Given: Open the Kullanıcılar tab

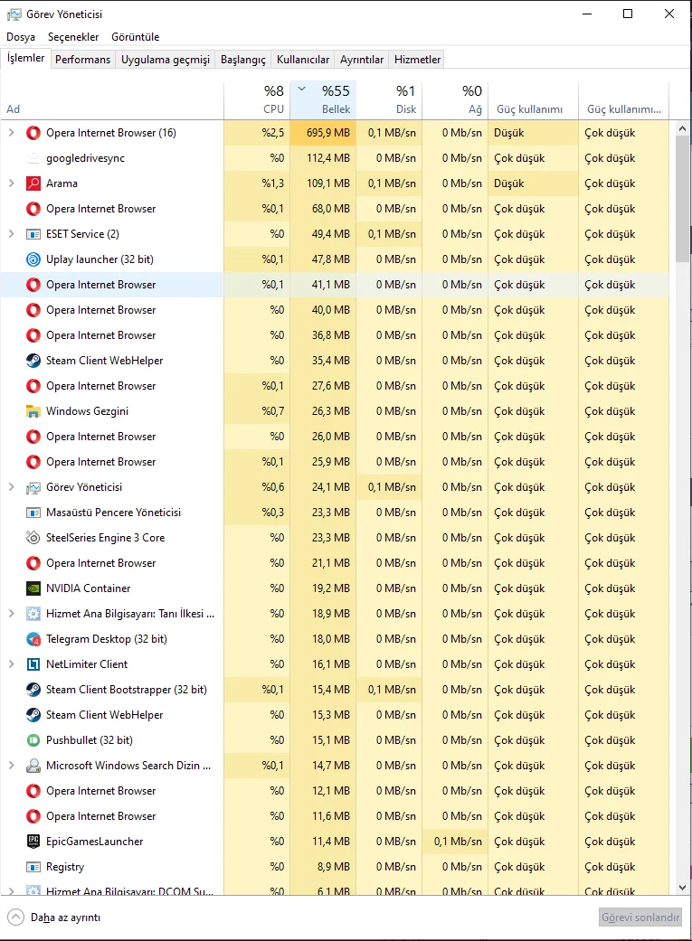Looking at the screenshot, I should click(303, 60).
